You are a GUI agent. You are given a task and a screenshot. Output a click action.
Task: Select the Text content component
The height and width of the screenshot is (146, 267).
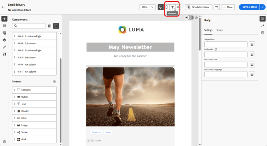[x=34, y=104]
